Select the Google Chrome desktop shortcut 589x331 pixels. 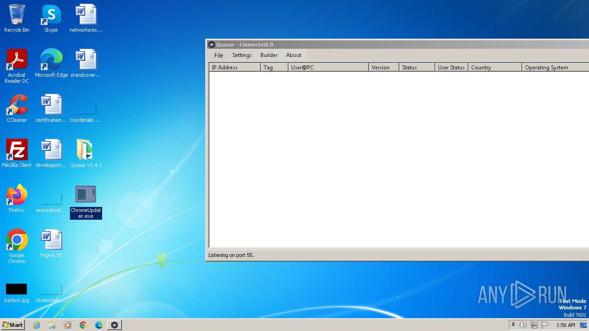(x=17, y=247)
